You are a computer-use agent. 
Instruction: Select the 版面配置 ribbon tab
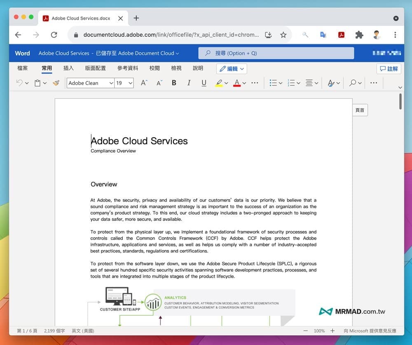[x=96, y=68]
